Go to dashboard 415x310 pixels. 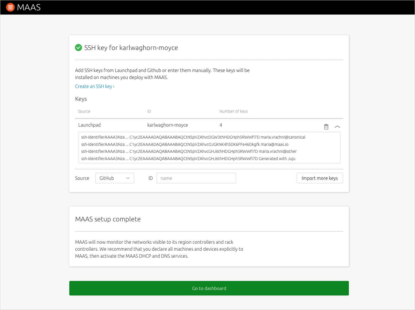209,288
